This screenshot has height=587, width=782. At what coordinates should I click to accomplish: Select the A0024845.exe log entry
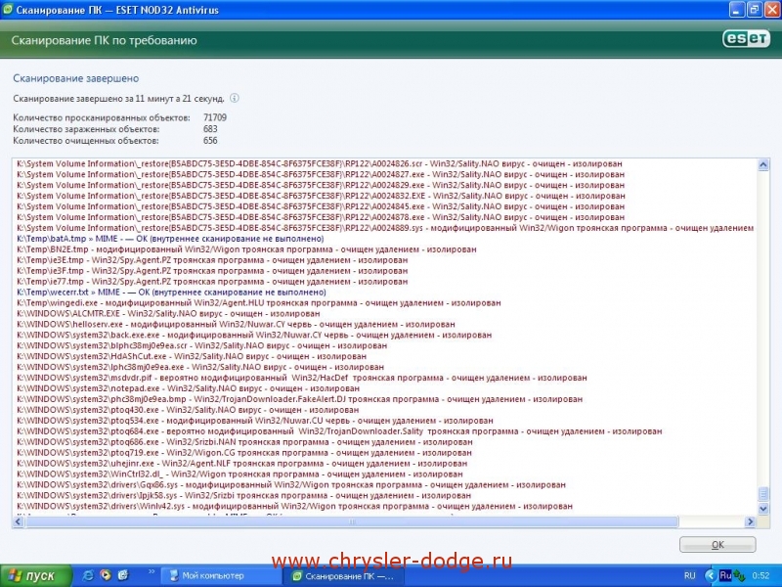pyautogui.click(x=321, y=206)
